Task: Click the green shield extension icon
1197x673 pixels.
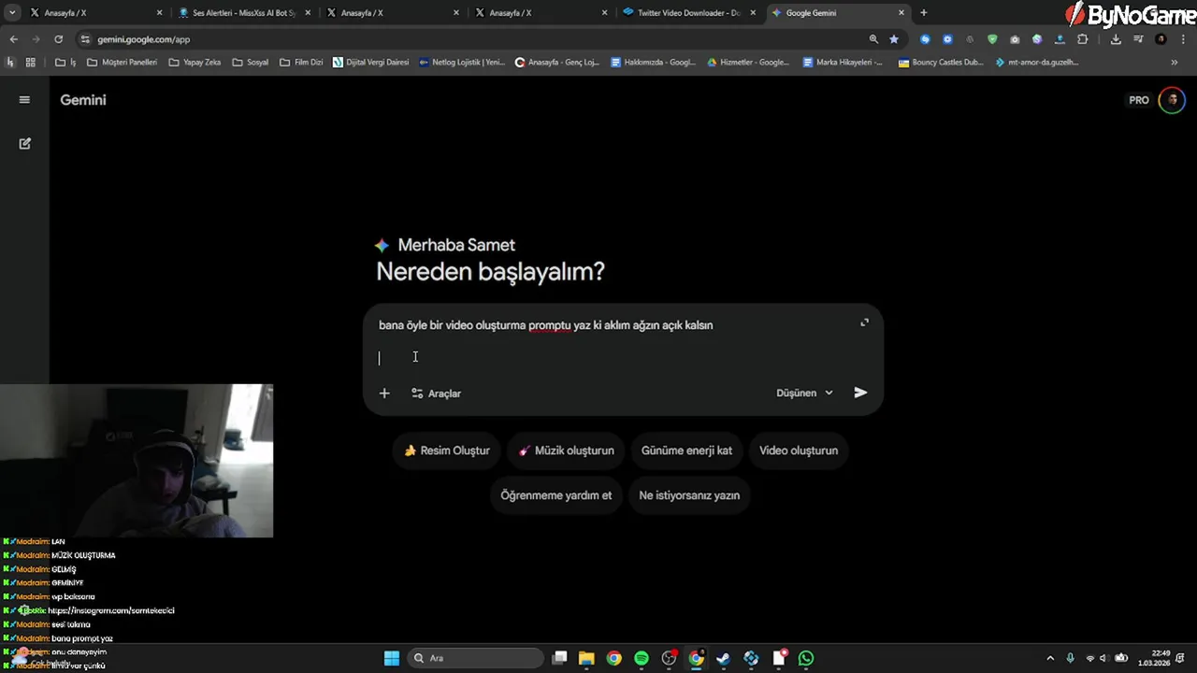Action: click(992, 39)
